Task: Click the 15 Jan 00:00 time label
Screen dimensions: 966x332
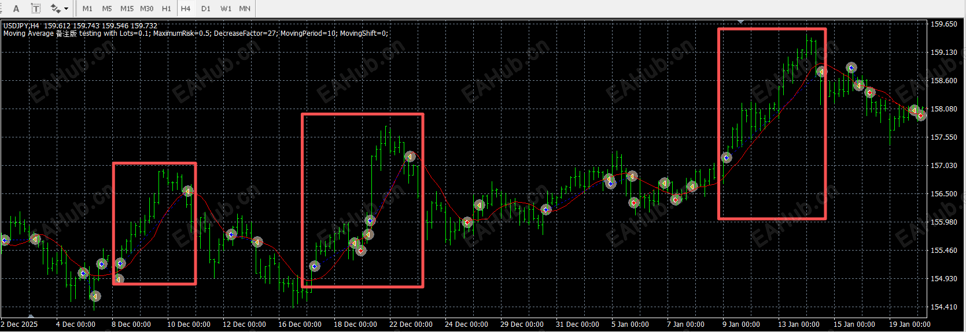Action: 854,324
